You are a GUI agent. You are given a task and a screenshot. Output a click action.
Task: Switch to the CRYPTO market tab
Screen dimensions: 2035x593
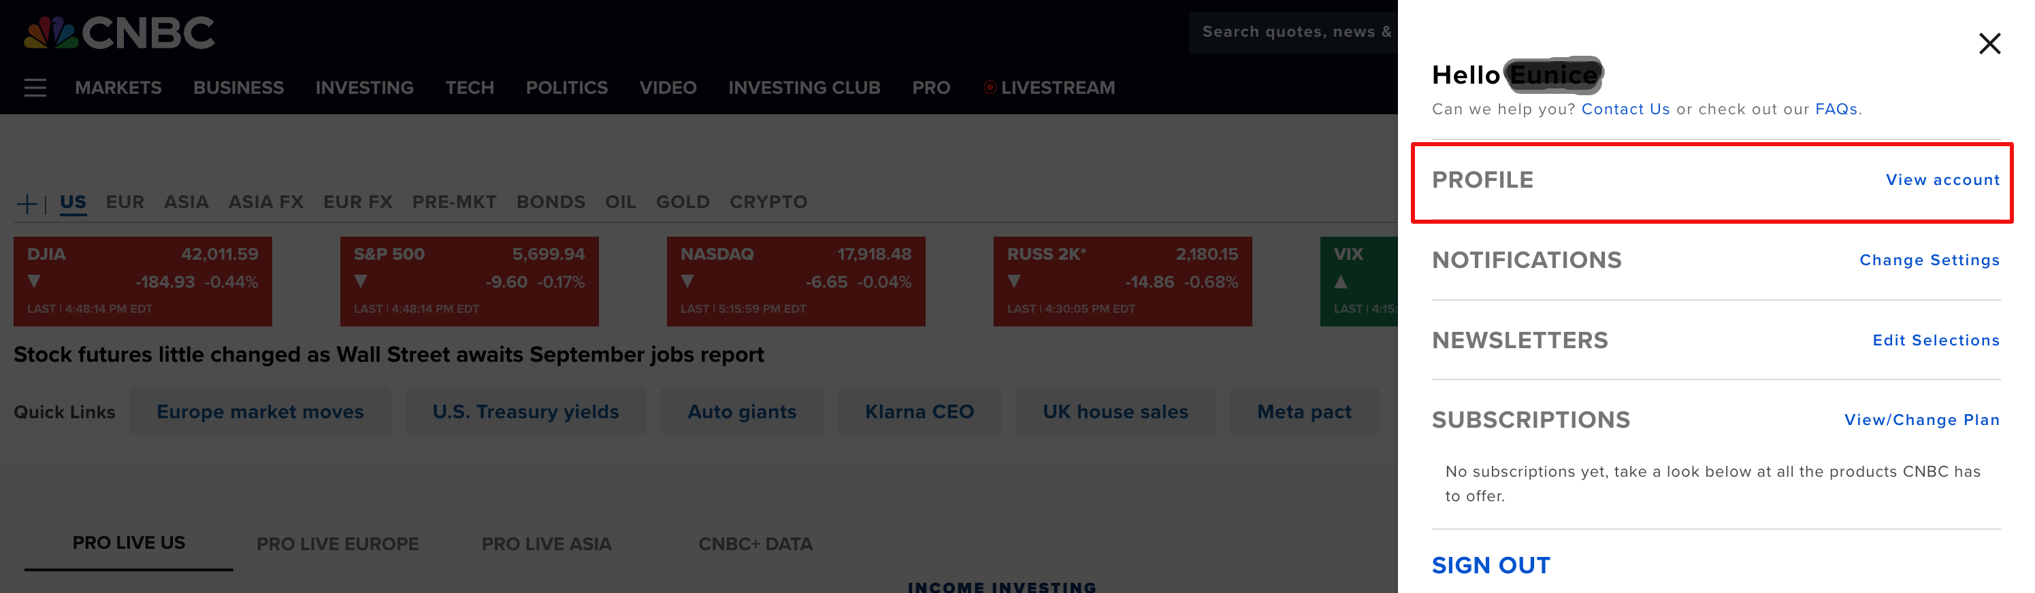(x=768, y=202)
